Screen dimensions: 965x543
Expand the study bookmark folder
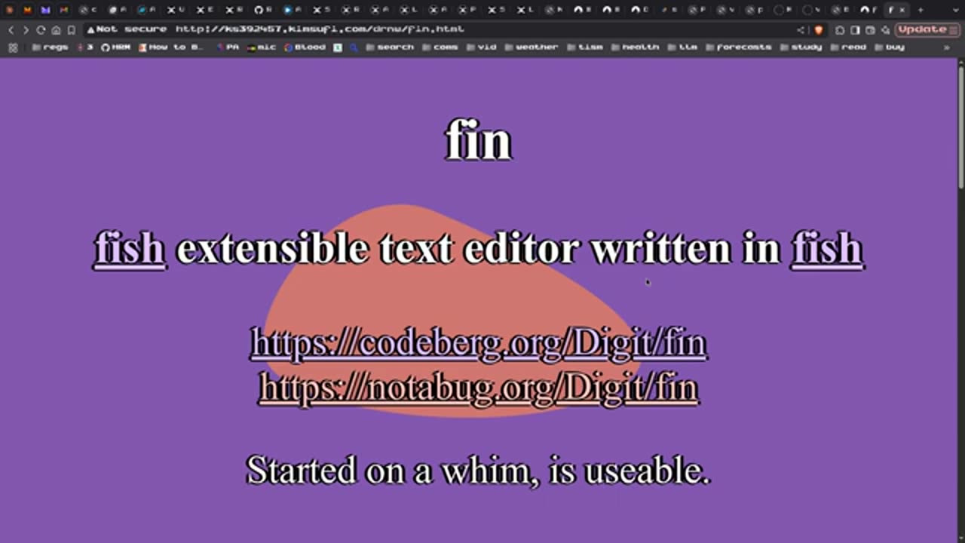(x=801, y=47)
